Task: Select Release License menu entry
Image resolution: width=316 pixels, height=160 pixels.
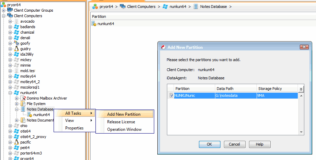Action: 121,122
